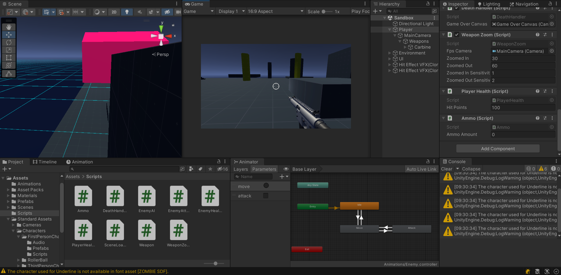The height and width of the screenshot is (275, 561).
Task: Lock the Hierarchy panel
Action: [428, 4]
